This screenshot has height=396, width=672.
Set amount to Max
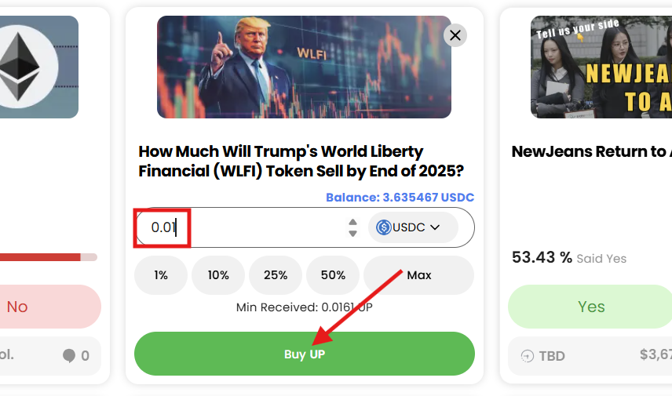tap(419, 275)
